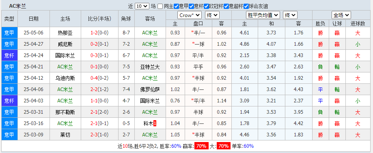Image resolution: width=373 pixels, height=153 pixels.
Task: Click the 威尼斯 home team link
Action: [65, 44]
